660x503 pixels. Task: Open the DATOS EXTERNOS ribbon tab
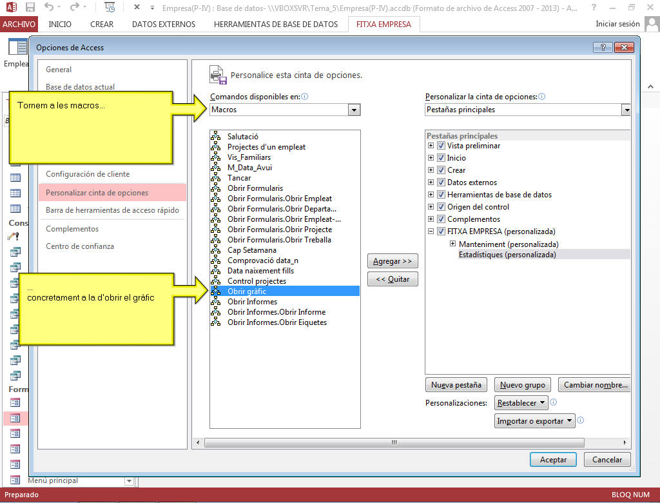(x=164, y=25)
